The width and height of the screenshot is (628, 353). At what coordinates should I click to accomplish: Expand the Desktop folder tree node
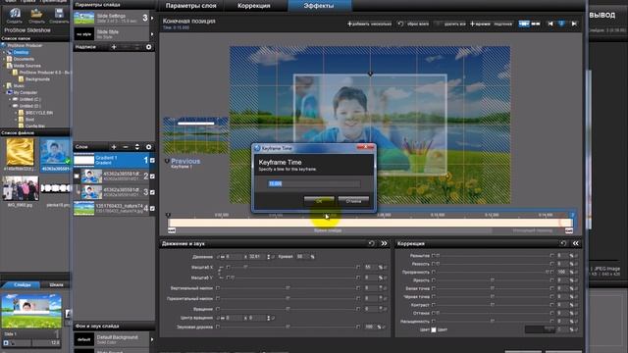coord(4,52)
